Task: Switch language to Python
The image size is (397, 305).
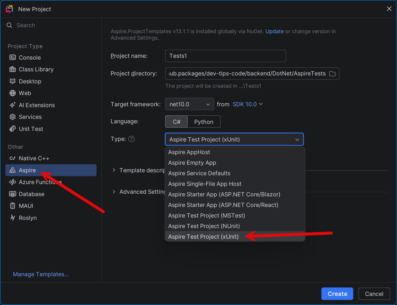Action: 204,122
